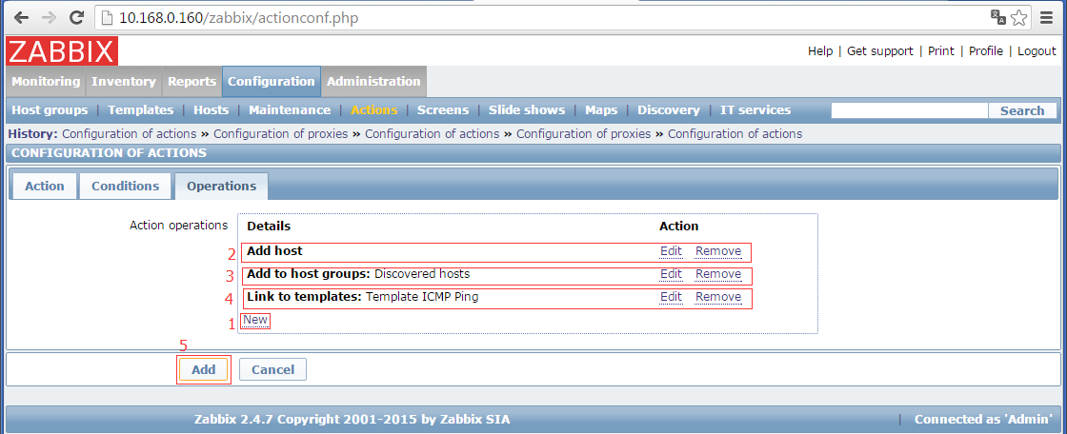Open the Administration menu
This screenshot has width=1067, height=434.
pyautogui.click(x=373, y=82)
